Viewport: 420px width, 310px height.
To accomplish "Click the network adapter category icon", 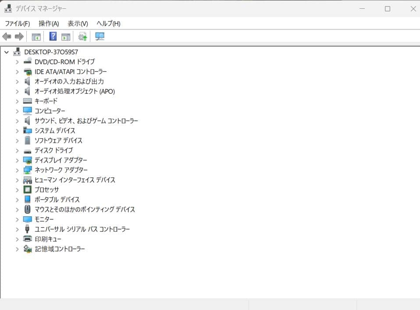I will (x=27, y=170).
